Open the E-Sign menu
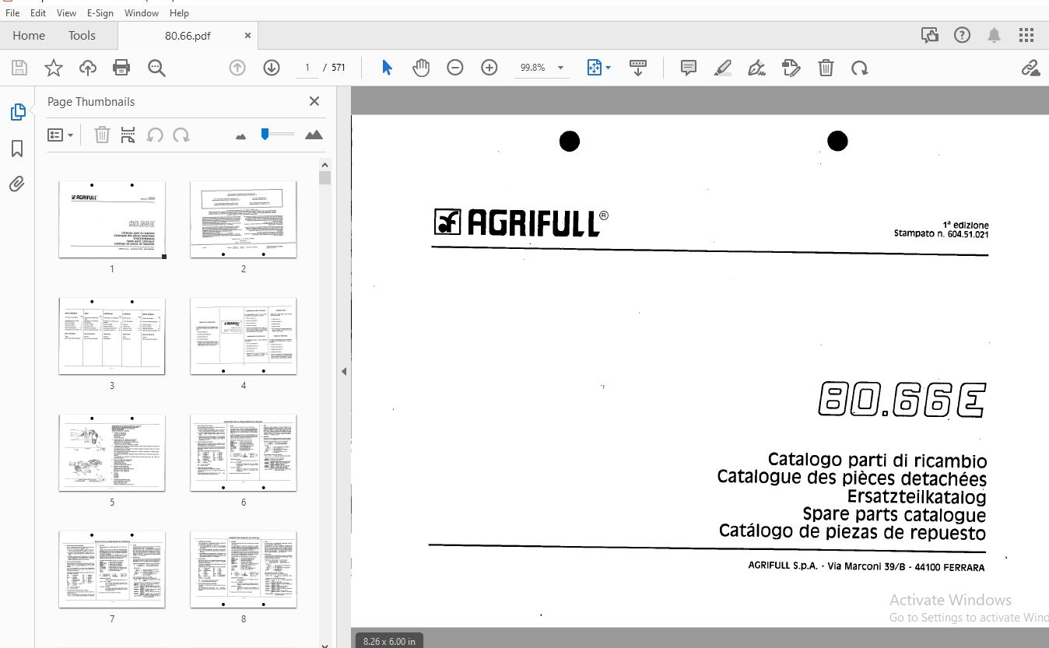 click(100, 12)
